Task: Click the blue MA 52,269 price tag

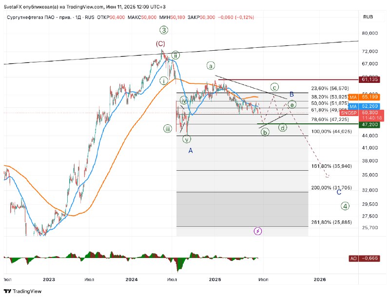Action: [364, 106]
